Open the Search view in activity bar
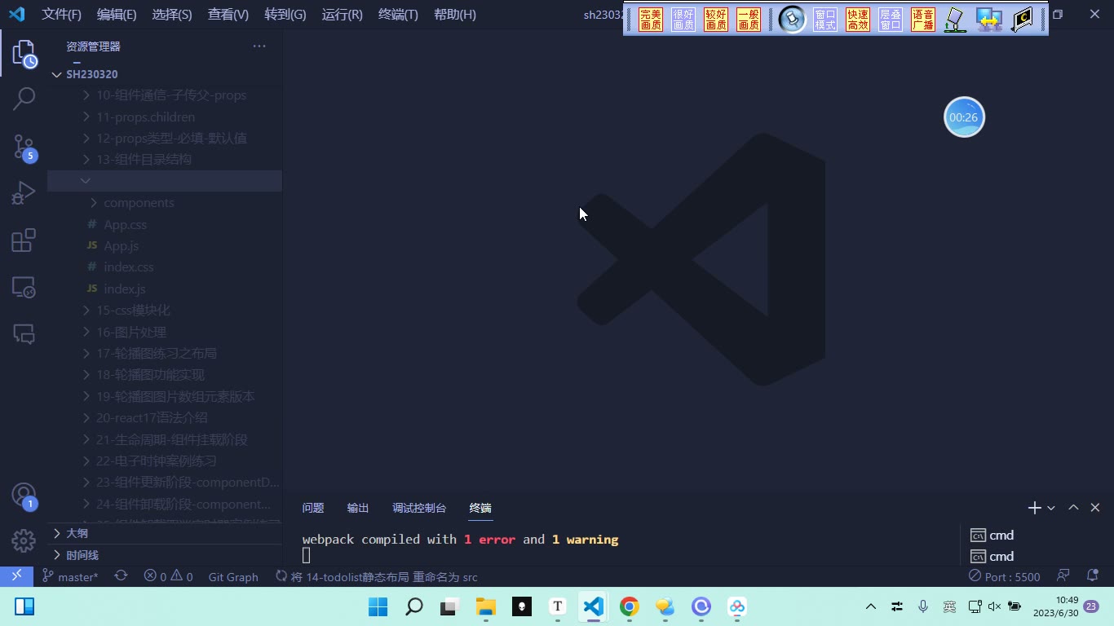The image size is (1114, 626). (24, 99)
